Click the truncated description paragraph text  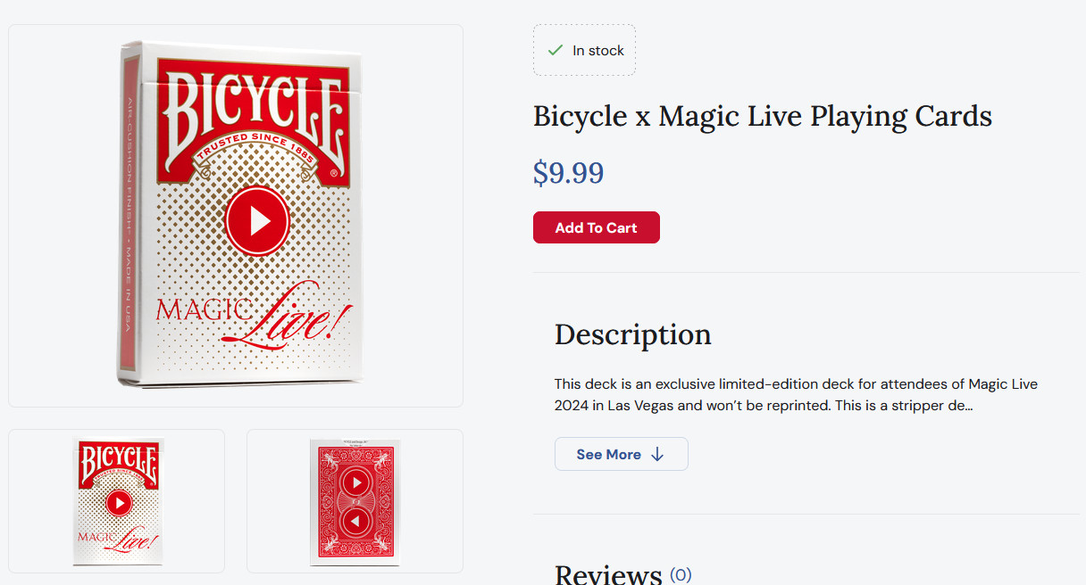(x=795, y=395)
